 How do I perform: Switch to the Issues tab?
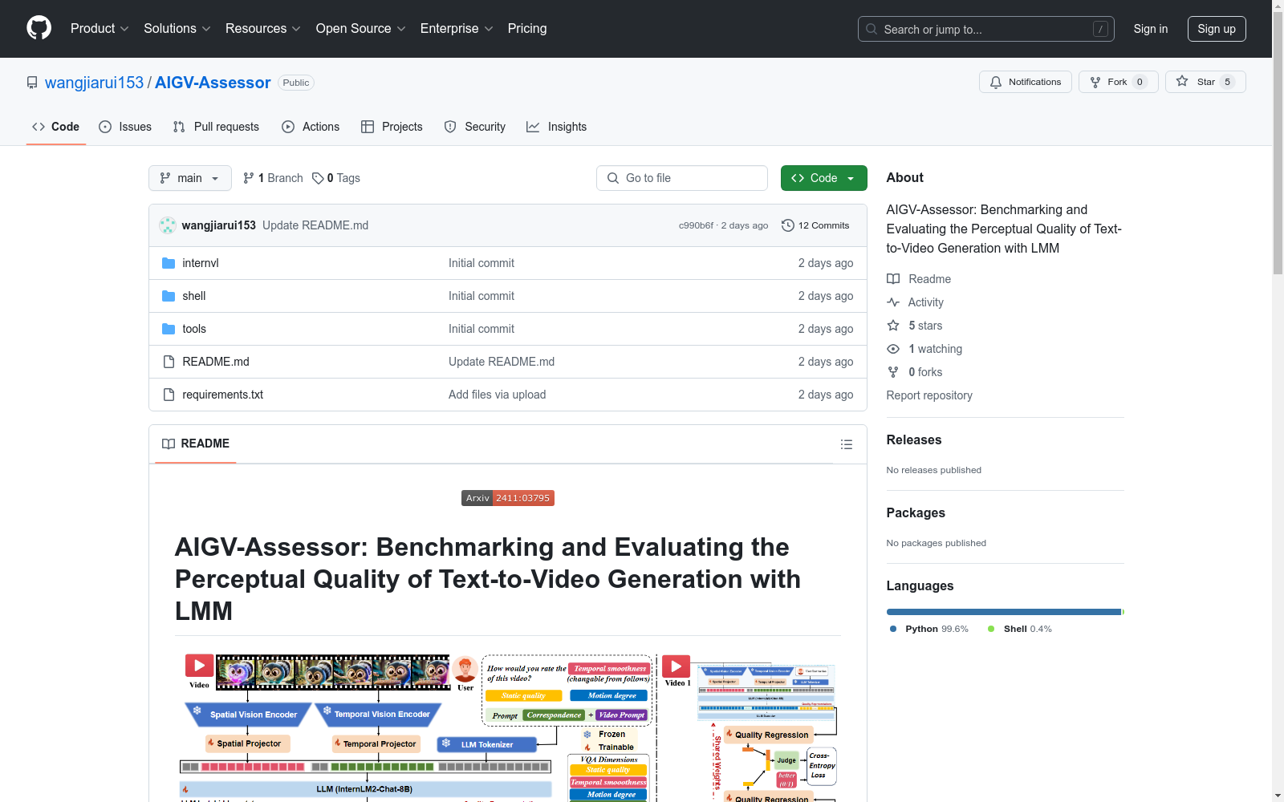pyautogui.click(x=125, y=127)
